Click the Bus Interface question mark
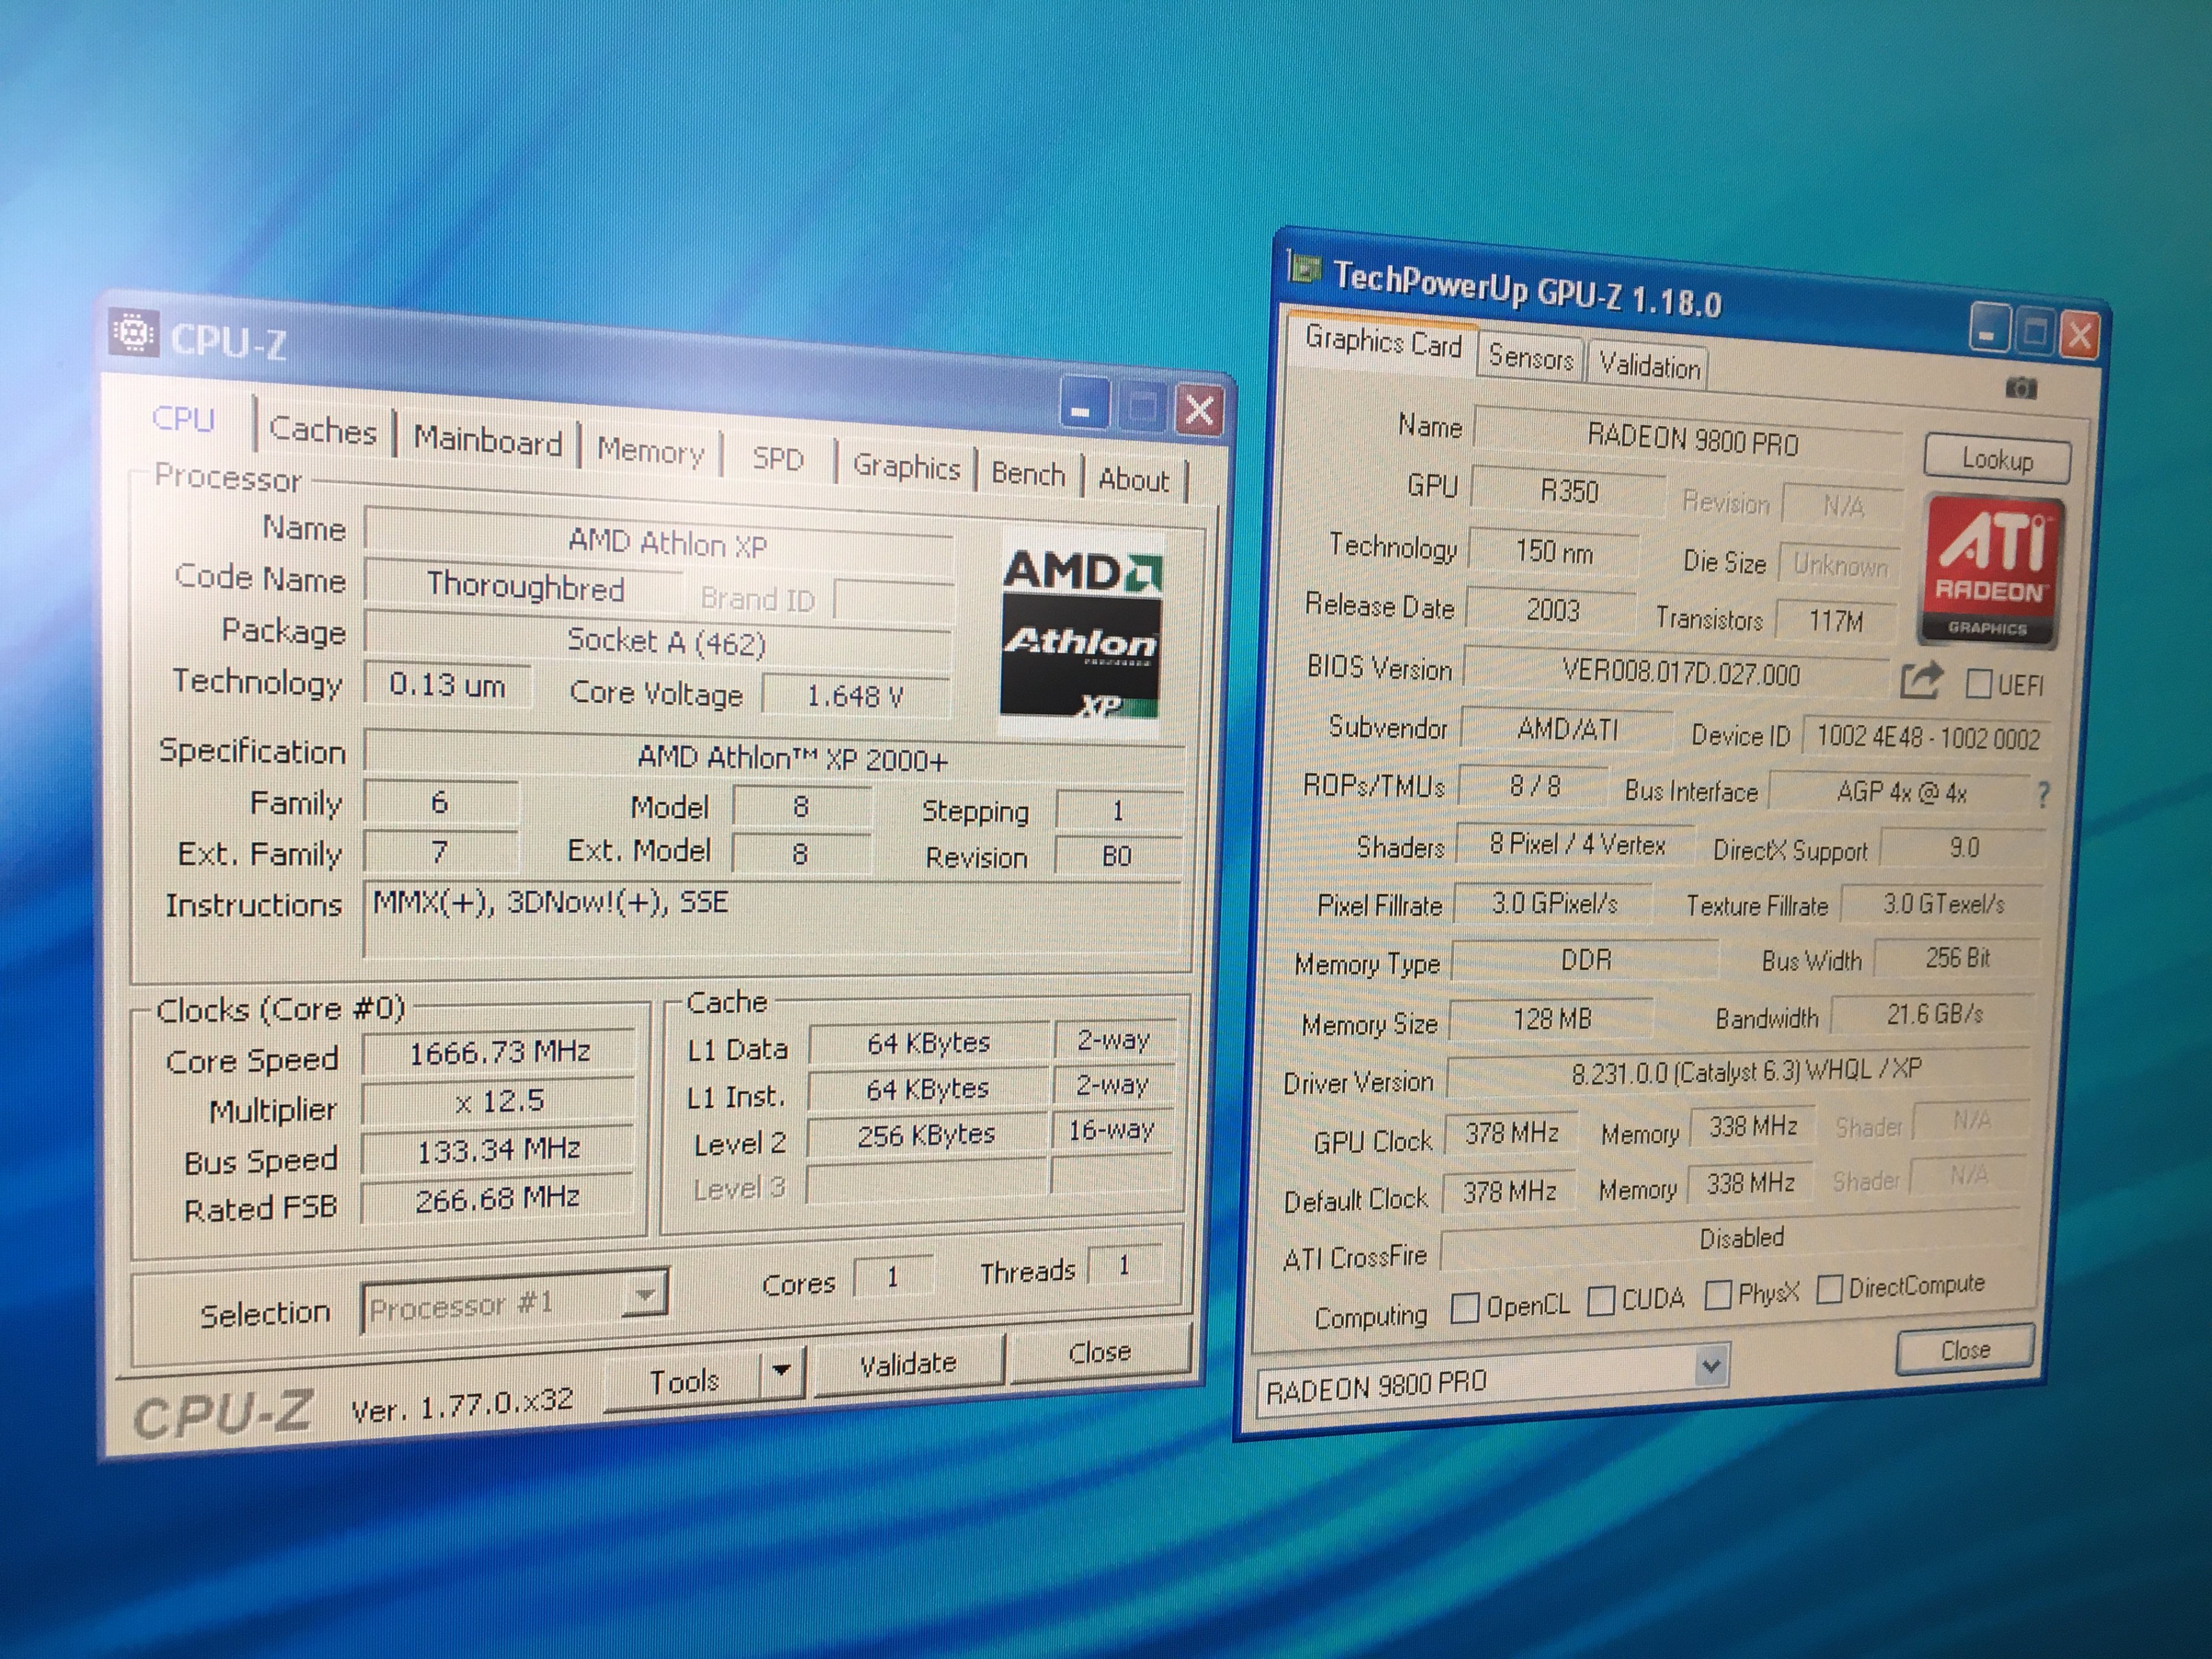2212x1659 pixels. tap(2043, 795)
